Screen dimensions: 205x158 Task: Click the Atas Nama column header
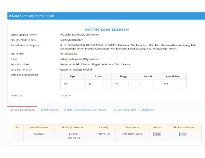(132, 127)
